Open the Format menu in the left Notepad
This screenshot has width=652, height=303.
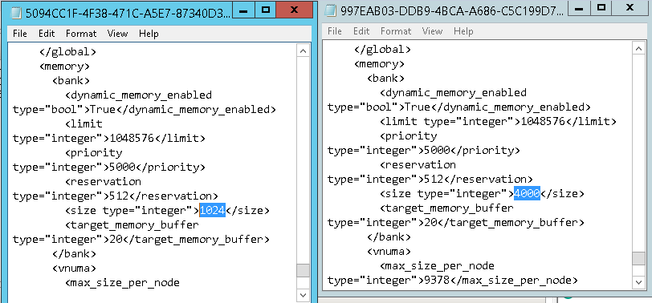click(81, 34)
